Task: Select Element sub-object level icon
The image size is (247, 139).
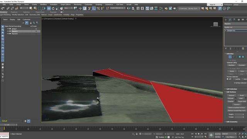Action: (x=243, y=57)
